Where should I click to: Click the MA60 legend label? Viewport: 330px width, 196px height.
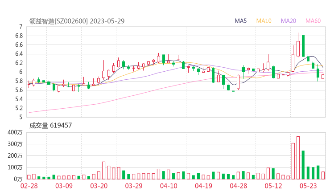pos(313,21)
